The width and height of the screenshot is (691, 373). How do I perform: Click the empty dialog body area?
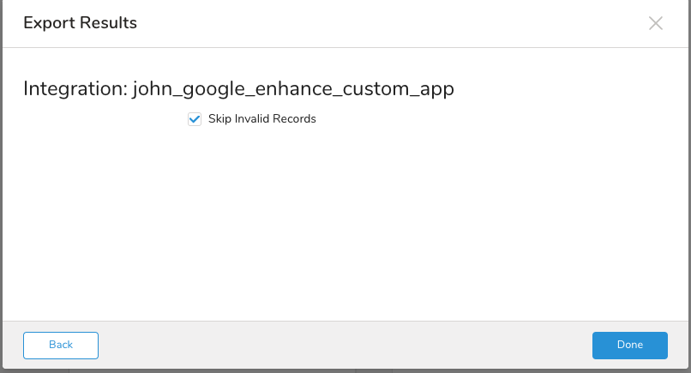point(343,223)
